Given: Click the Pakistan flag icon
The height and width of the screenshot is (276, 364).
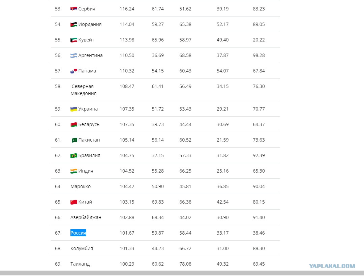Looking at the screenshot, I should pyautogui.click(x=74, y=140).
